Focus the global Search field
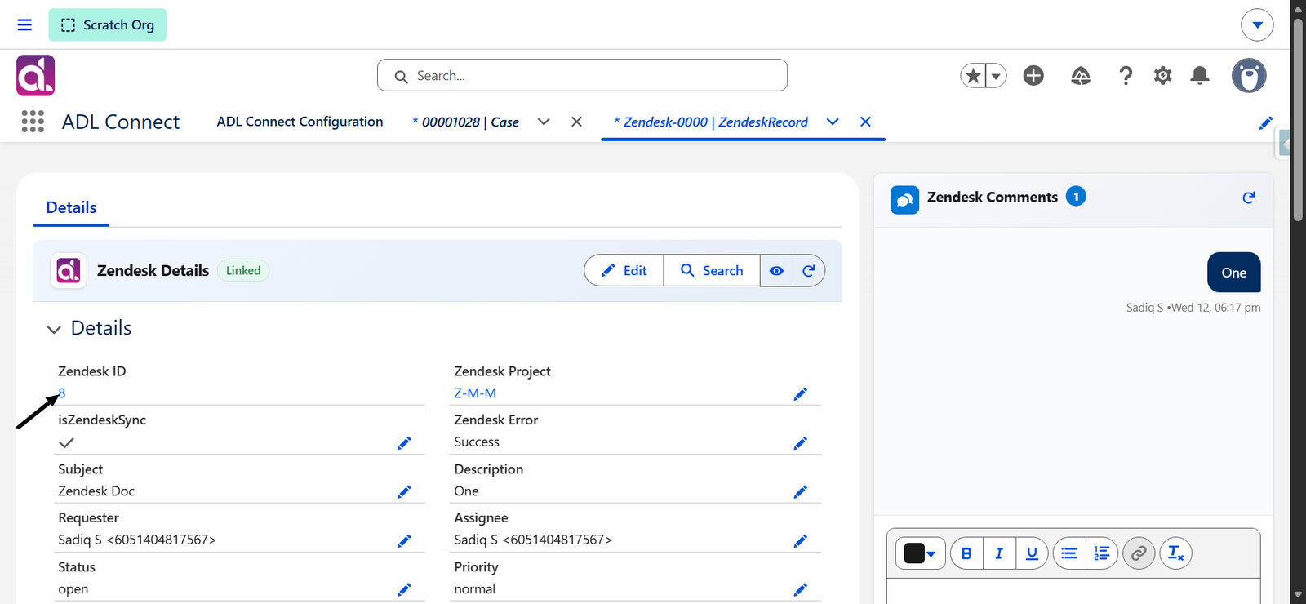The image size is (1306, 604). click(x=582, y=75)
